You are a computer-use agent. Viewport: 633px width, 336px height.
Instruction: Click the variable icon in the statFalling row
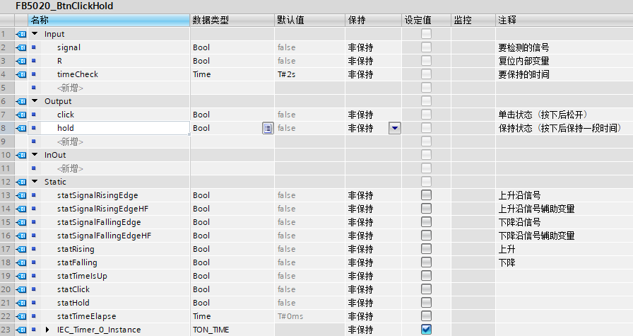pos(21,262)
